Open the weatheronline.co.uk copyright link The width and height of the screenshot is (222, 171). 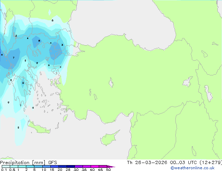point(192,168)
